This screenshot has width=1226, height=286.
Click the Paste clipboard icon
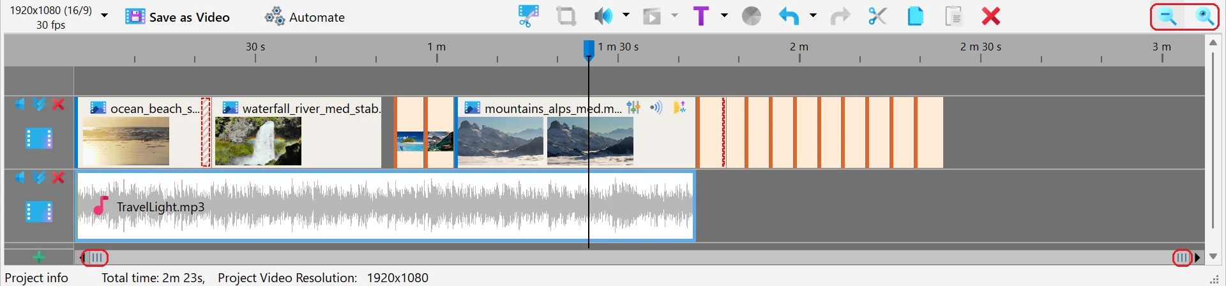click(x=953, y=16)
